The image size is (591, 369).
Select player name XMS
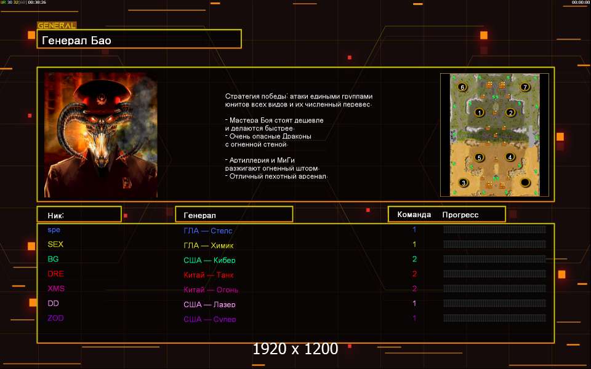56,288
